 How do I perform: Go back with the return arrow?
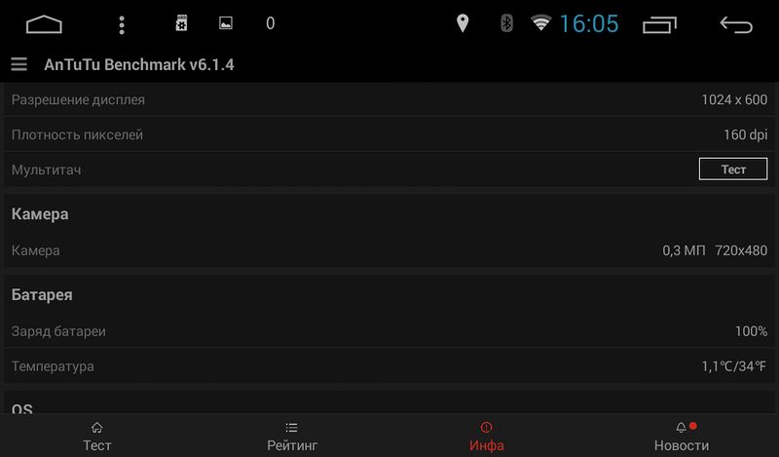pos(736,24)
